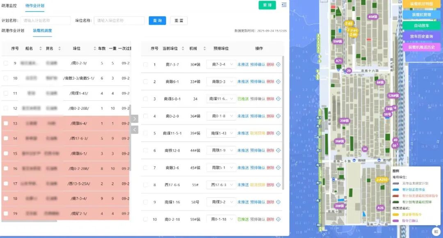Check the checkbox for row 9 in the left table
Viewport: 443px width, 238px height.
pos(6,63)
